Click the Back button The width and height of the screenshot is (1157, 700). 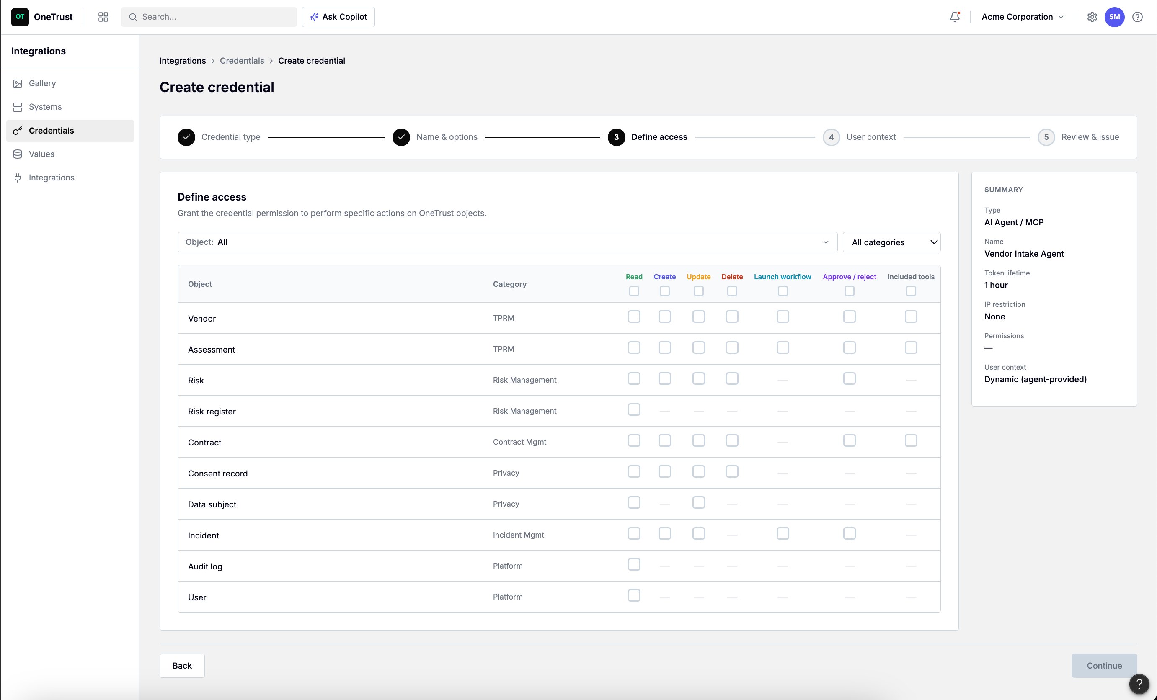pyautogui.click(x=182, y=665)
